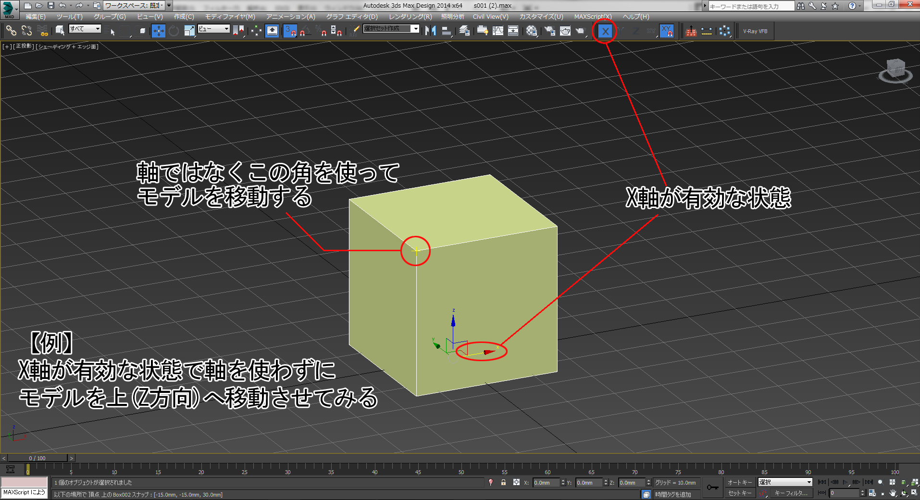Click the Render Setup teapot icon
Image resolution: width=920 pixels, height=500 pixels.
[549, 31]
